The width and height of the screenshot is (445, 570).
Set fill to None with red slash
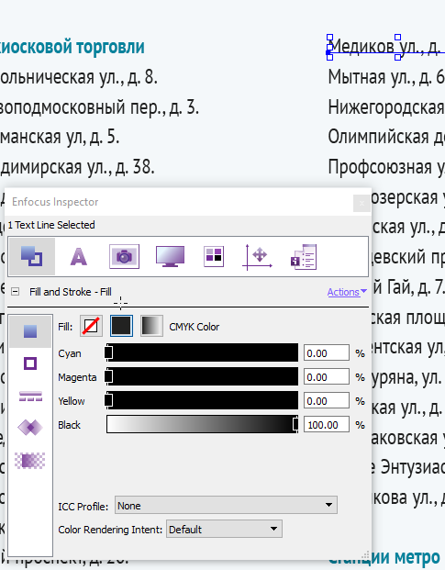click(91, 326)
